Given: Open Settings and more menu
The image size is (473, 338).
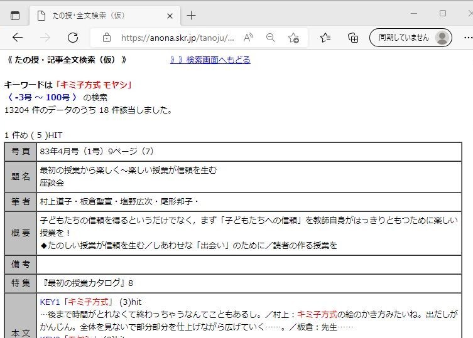Looking at the screenshot, I should 466,38.
